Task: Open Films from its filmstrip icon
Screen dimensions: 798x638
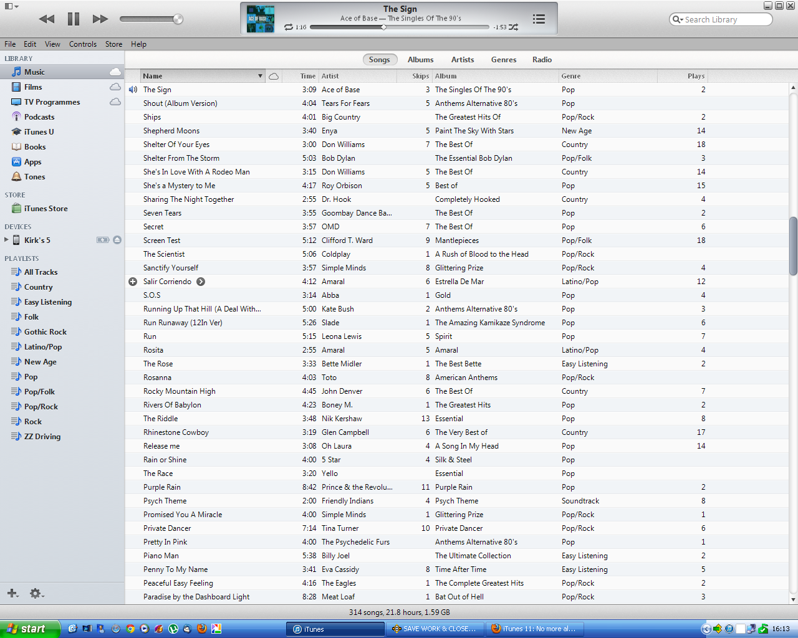Action: click(16, 87)
